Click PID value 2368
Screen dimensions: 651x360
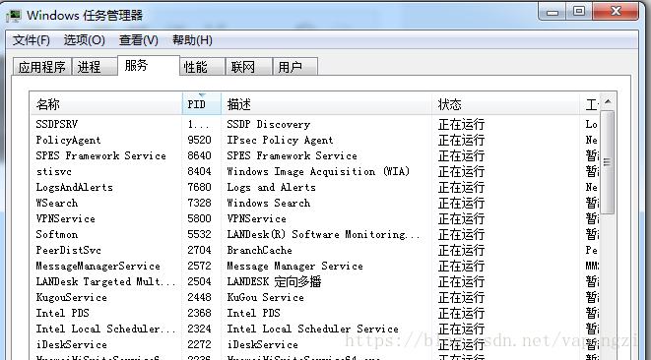pyautogui.click(x=199, y=314)
